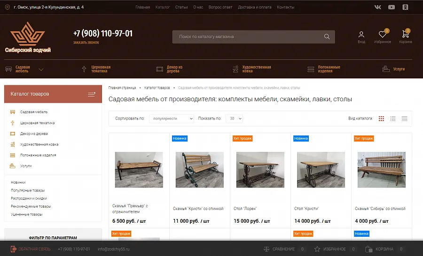Click the icon beside Художественная ковка nav
This screenshot has width=423, height=256.
(x=235, y=69)
